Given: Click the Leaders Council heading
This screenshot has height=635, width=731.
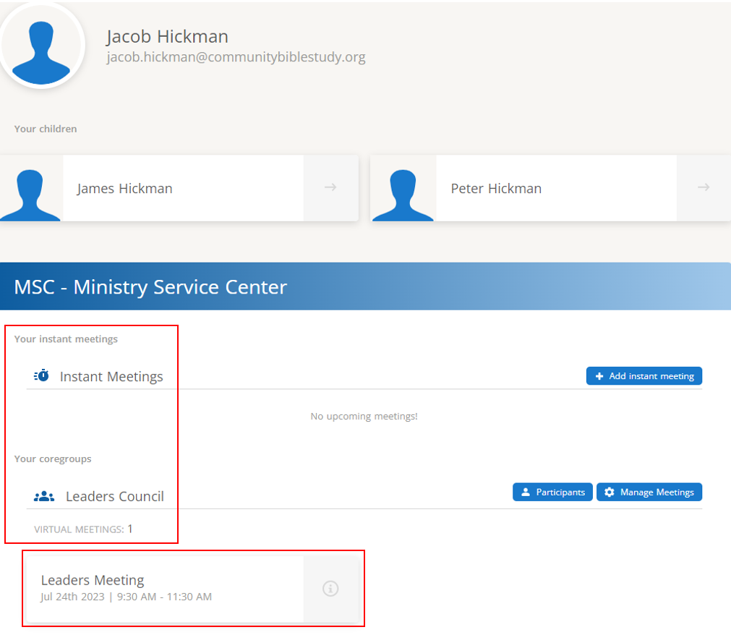Looking at the screenshot, I should click(115, 497).
